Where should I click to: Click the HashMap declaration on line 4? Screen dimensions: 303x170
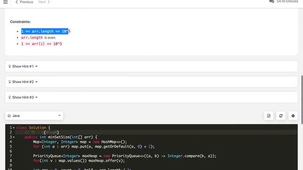tap(80, 142)
